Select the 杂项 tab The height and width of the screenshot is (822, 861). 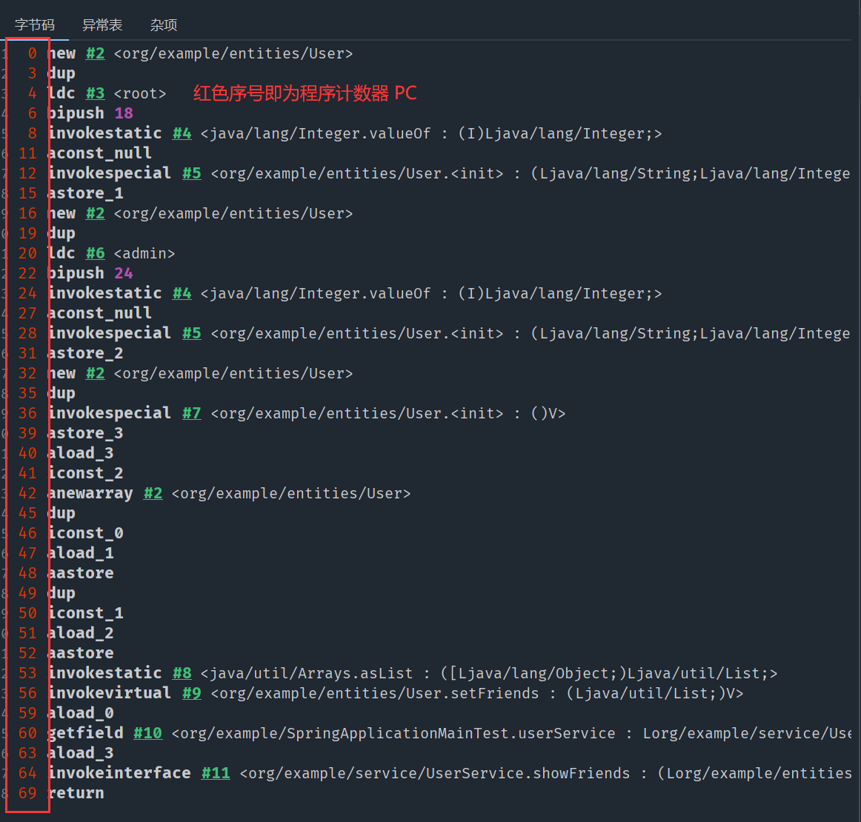point(164,25)
